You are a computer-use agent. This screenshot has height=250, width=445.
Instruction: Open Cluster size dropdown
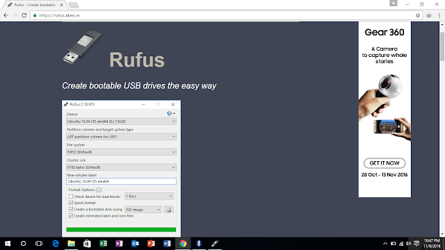point(121,167)
